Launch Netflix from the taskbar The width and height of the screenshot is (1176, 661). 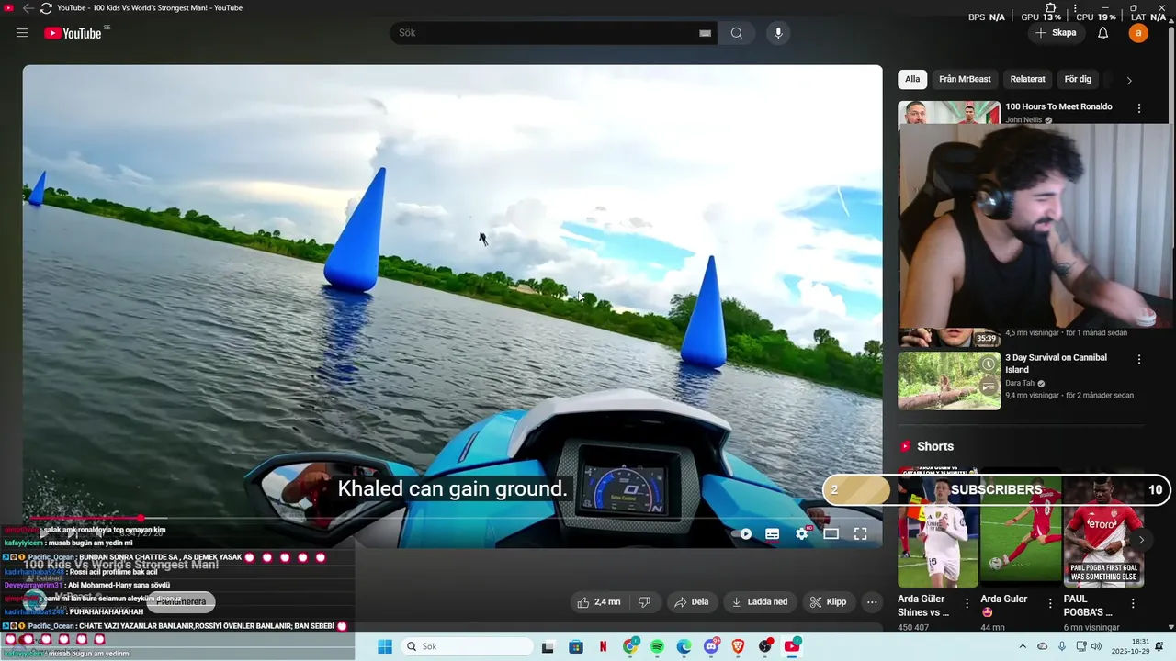coord(603,646)
